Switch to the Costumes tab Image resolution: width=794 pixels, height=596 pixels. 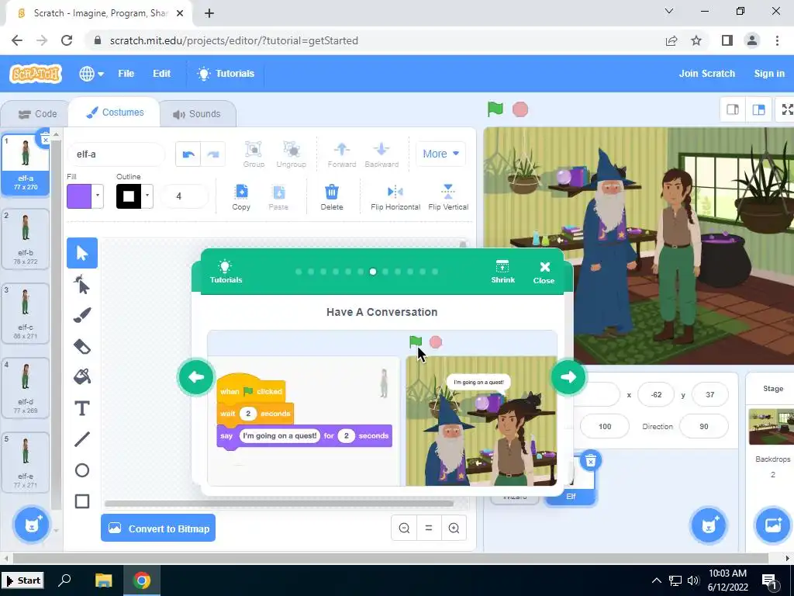[115, 113]
